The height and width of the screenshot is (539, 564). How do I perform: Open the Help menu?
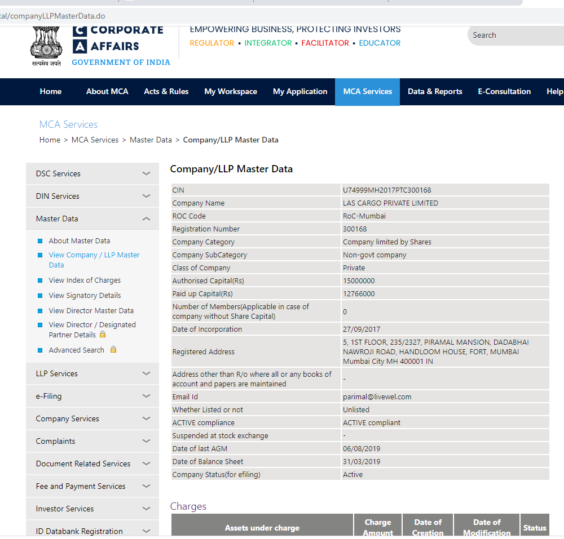tap(554, 92)
